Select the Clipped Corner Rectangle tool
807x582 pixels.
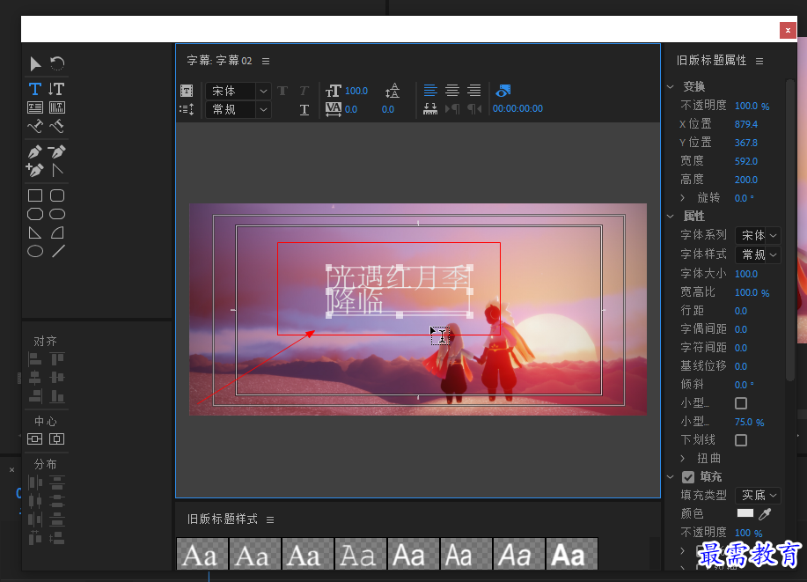tap(35, 214)
